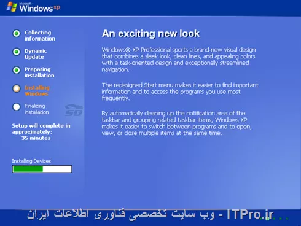Click the 'Collecting information' step label
This screenshot has height=226, width=301.
(40, 36)
